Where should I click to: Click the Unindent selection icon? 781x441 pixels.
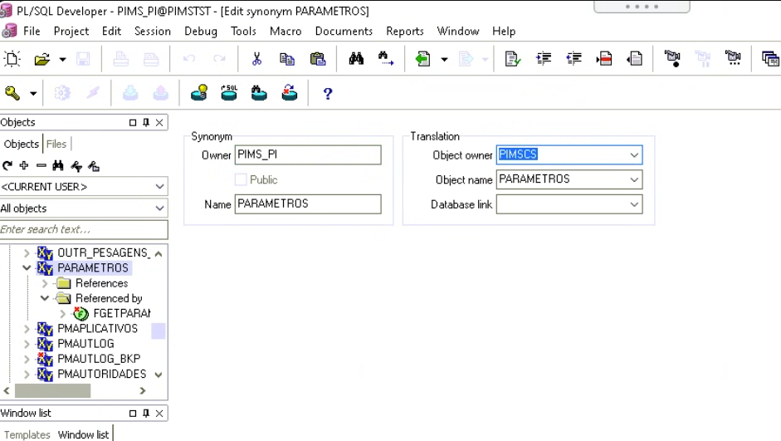574,59
